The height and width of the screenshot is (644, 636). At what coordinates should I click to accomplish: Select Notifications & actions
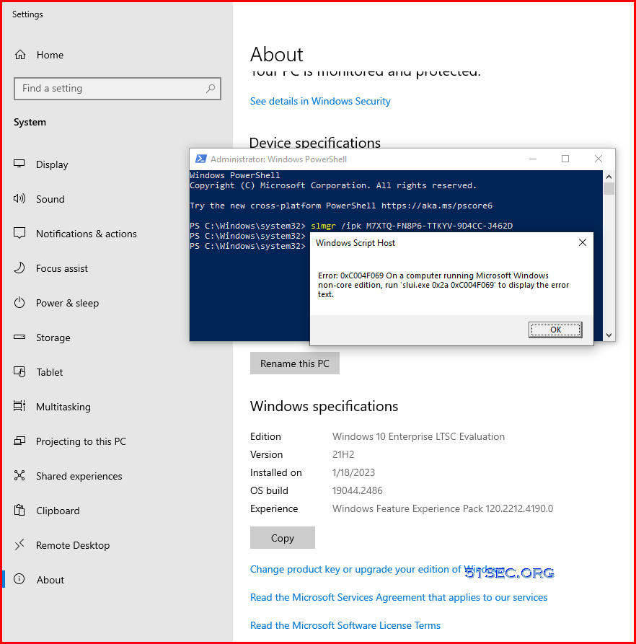[87, 234]
